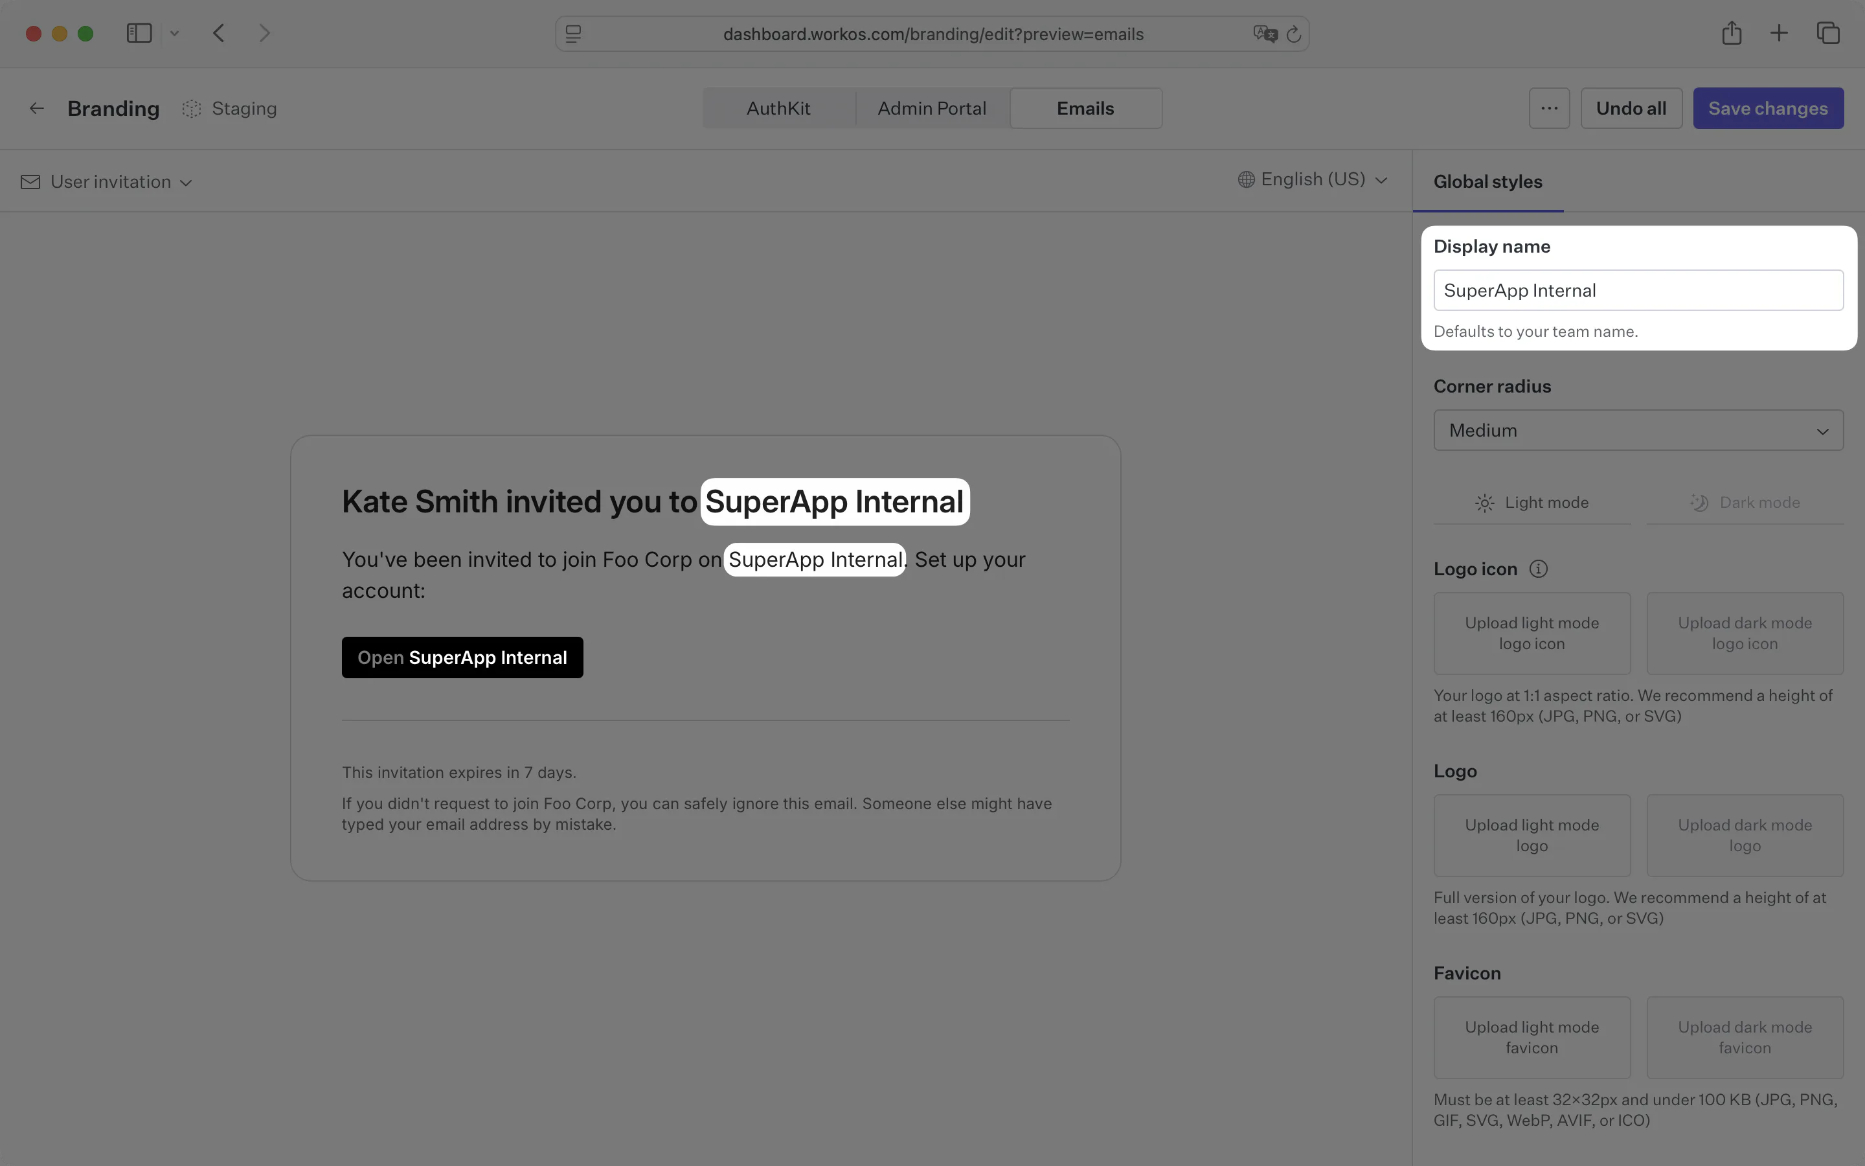Click the Staging environment label
This screenshot has width=1865, height=1166.
[243, 109]
